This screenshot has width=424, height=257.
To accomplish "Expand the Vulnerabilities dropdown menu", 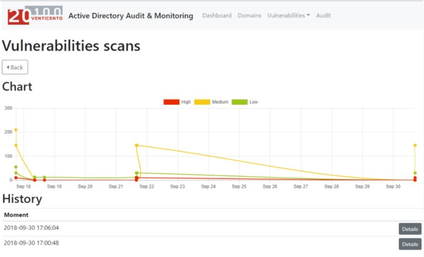I will pos(288,16).
